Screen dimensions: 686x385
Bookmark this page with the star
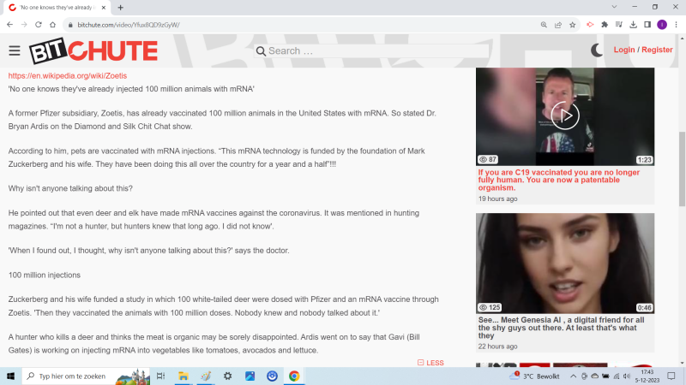click(572, 25)
